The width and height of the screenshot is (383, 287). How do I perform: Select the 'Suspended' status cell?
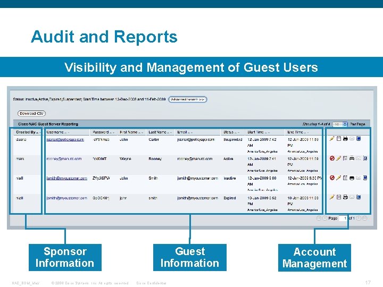(232, 139)
